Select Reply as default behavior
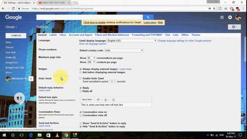247x139 pixels. (81, 88)
